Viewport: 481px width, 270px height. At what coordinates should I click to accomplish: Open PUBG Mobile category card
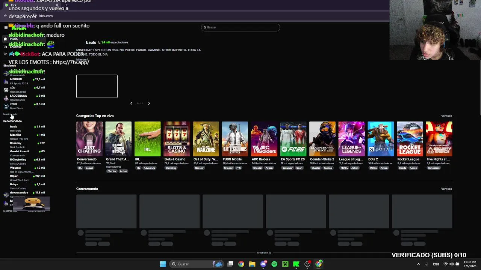click(x=235, y=139)
